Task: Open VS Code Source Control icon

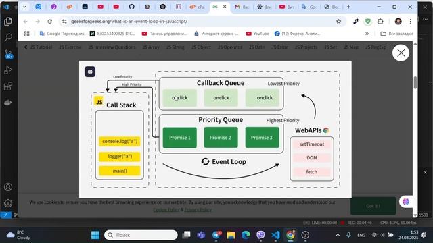Action: pos(8,54)
